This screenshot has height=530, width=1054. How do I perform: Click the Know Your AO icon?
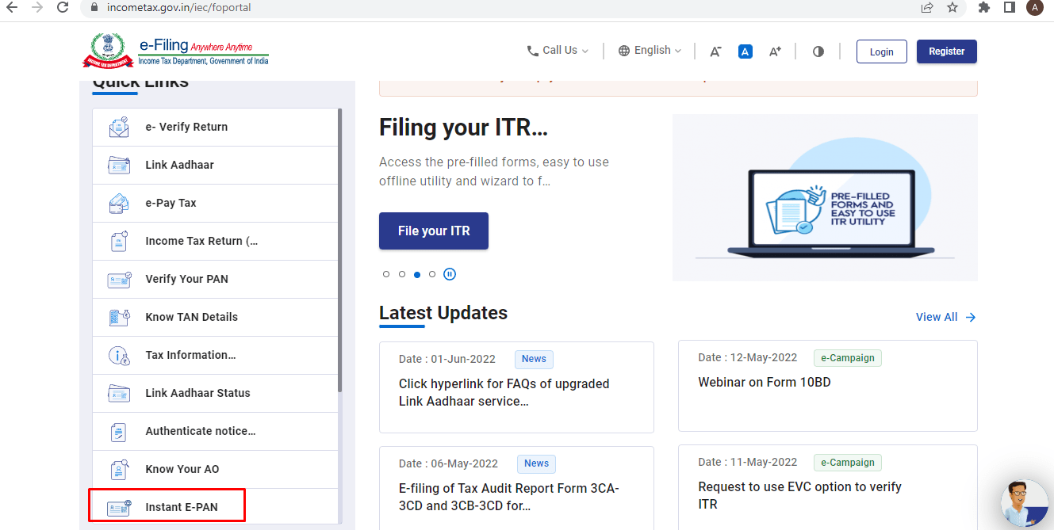(119, 469)
